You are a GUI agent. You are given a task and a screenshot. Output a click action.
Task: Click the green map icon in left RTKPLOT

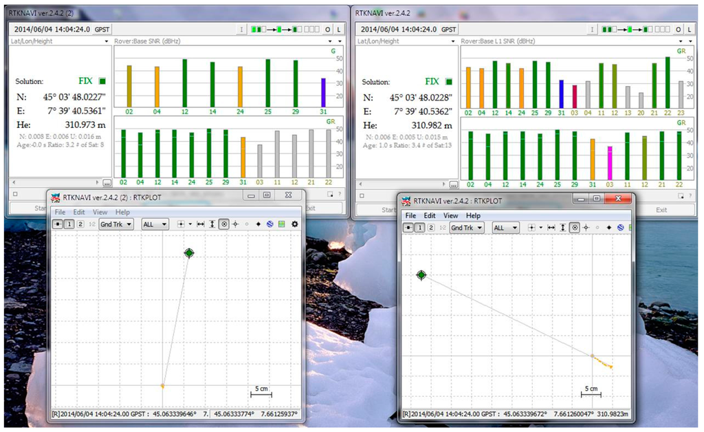(283, 224)
